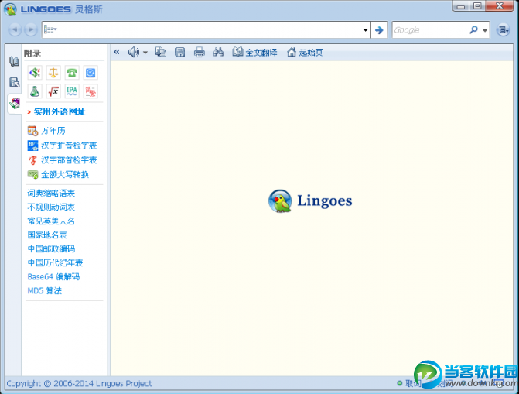Image resolution: width=519 pixels, height=394 pixels.
Task: Minimize the Lingoes window
Action: 461,6
